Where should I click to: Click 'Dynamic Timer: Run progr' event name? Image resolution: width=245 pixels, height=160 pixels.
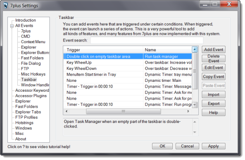pos(168,104)
